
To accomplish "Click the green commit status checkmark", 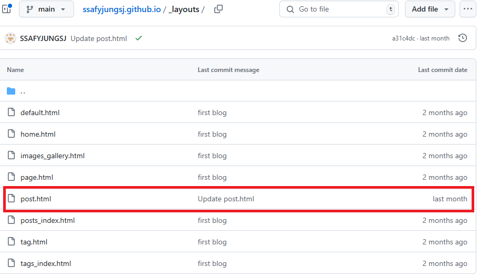I will click(x=139, y=38).
